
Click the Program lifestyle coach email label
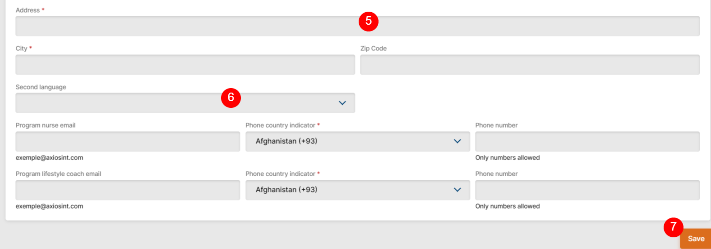[x=58, y=174]
